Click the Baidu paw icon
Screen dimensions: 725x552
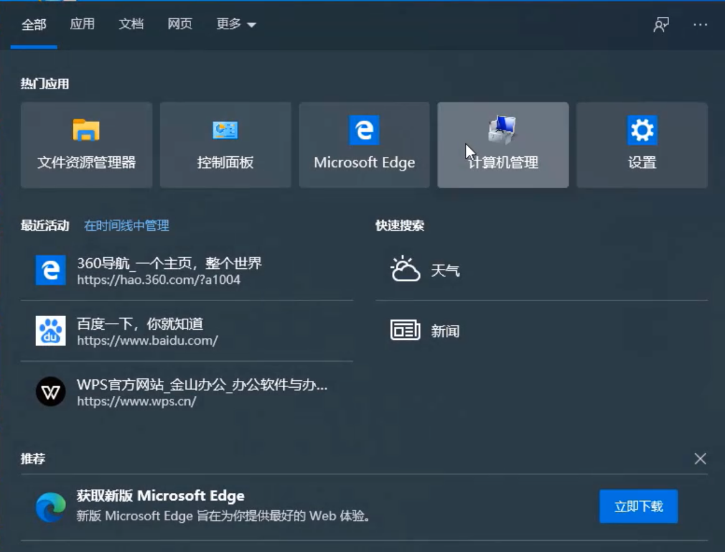(x=50, y=331)
